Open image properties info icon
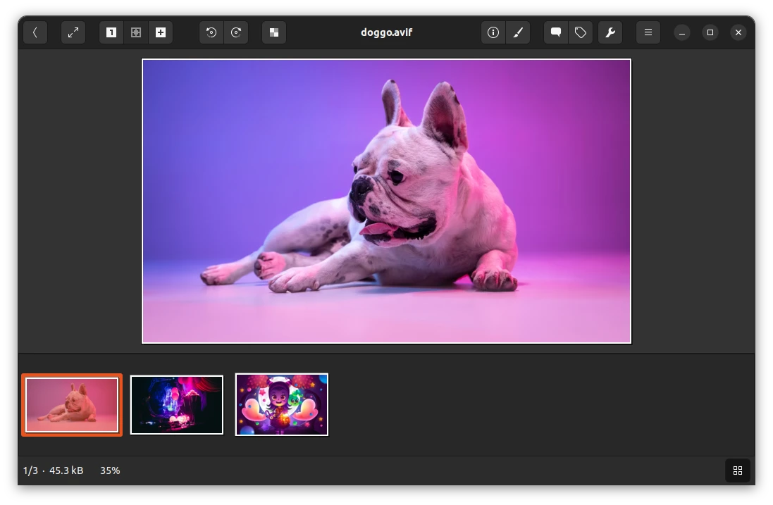Image resolution: width=773 pixels, height=505 pixels. pos(493,32)
